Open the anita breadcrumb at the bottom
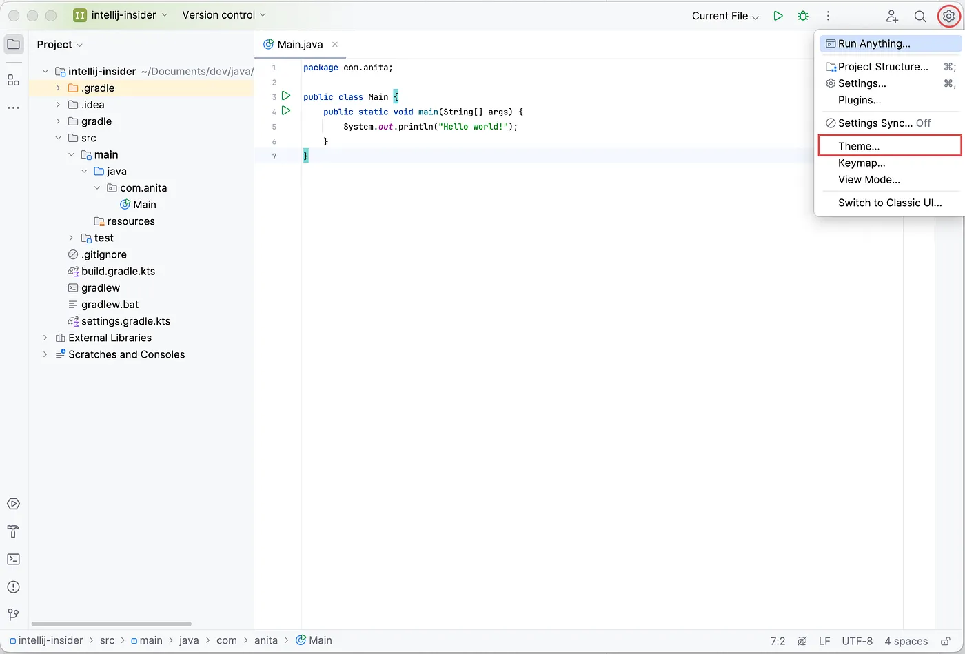 pyautogui.click(x=266, y=640)
